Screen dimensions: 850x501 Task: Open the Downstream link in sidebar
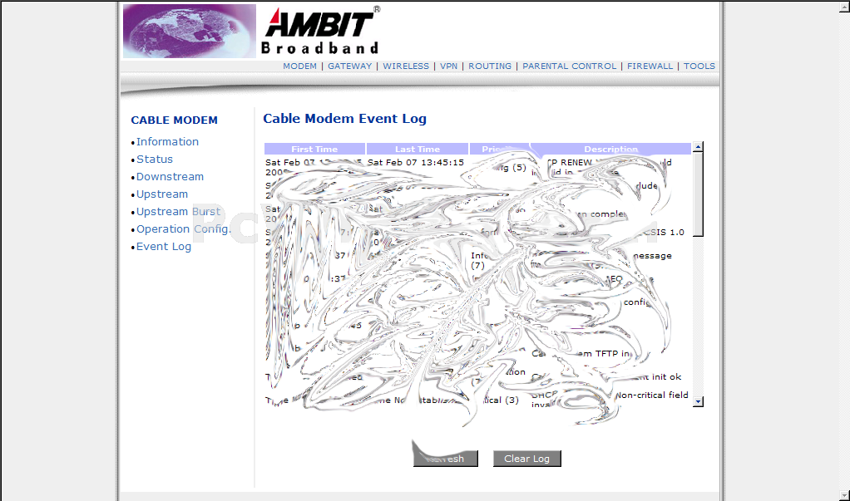tap(170, 177)
